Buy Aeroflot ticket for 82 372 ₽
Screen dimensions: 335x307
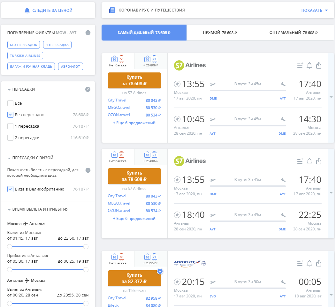click(134, 278)
